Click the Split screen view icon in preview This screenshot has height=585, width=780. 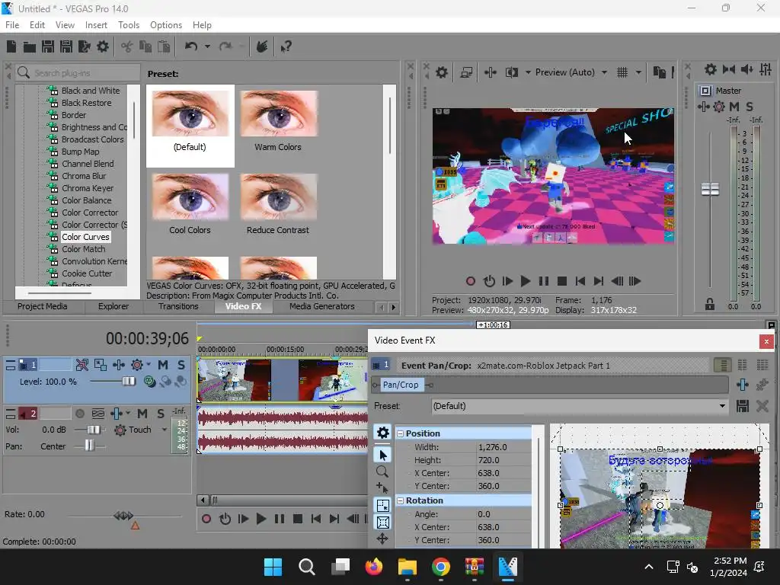[x=512, y=72]
